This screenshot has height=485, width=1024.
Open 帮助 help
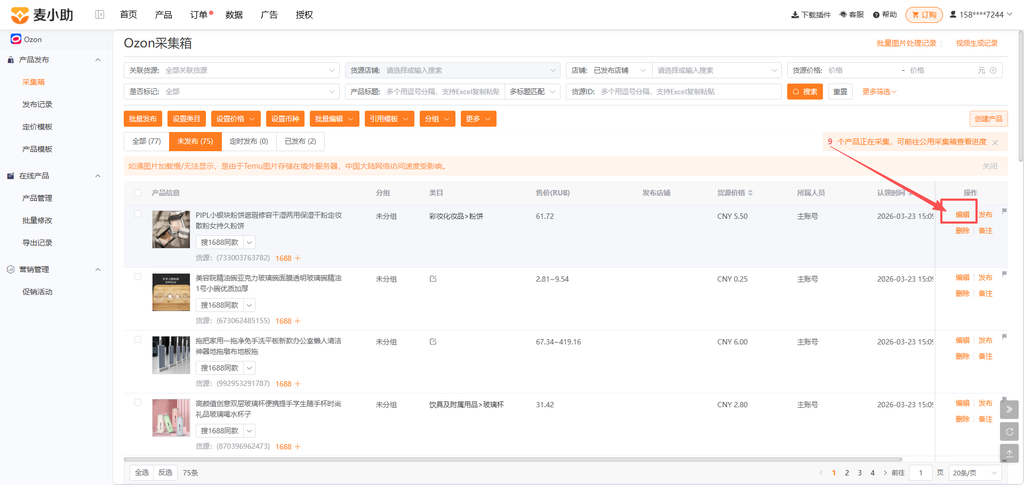point(885,14)
